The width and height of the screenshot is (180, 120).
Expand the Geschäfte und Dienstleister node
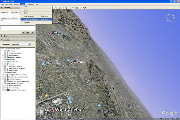pos(3,77)
